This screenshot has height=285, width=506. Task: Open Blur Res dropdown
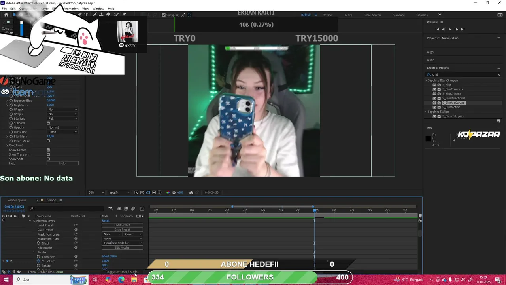pyautogui.click(x=62, y=118)
